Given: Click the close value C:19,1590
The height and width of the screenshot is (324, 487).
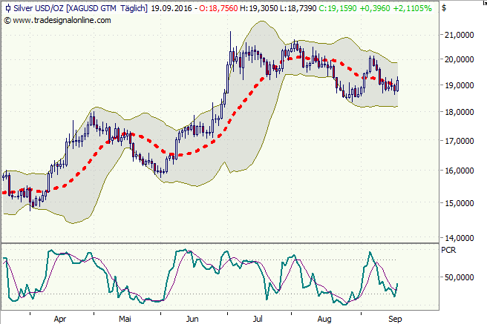Looking at the screenshot, I should (338, 8).
